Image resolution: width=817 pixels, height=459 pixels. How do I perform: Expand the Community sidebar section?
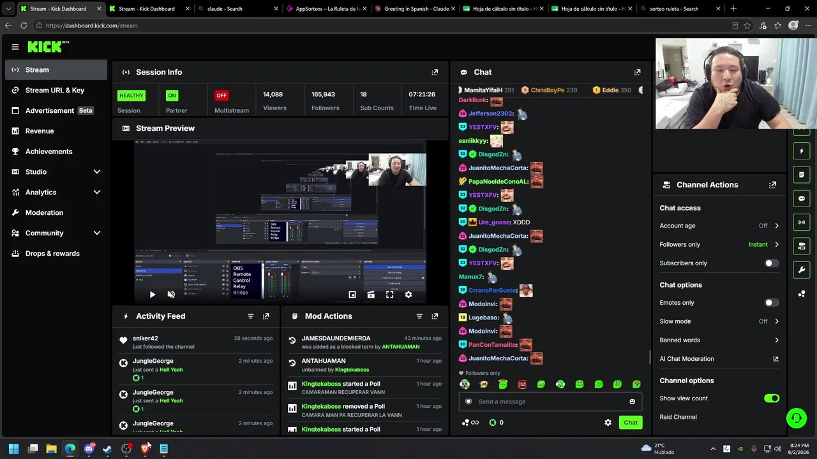click(97, 233)
